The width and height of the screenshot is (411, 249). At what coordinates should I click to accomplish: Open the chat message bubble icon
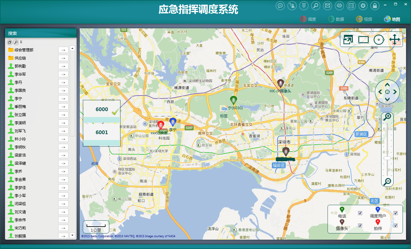click(x=280, y=6)
